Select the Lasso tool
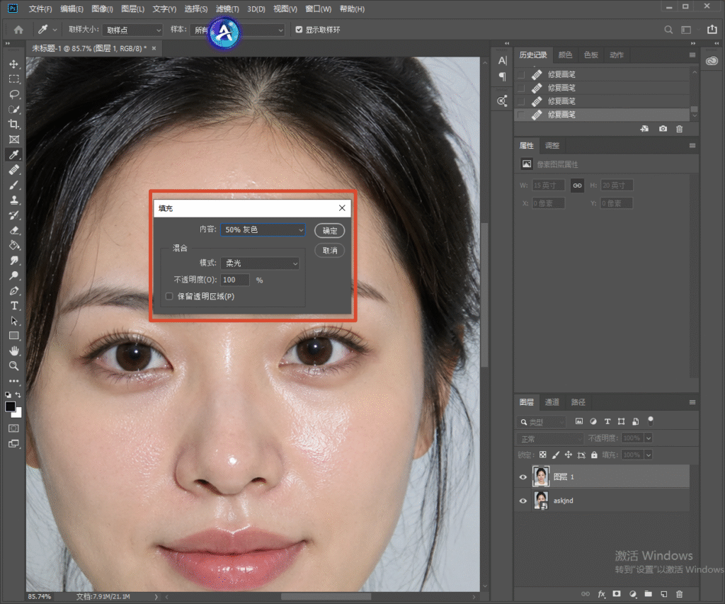 coord(14,94)
